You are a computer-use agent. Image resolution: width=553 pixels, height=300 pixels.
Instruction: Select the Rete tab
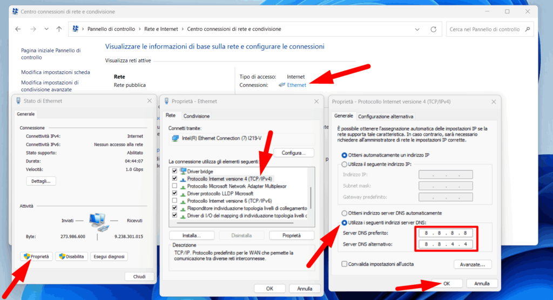point(170,115)
